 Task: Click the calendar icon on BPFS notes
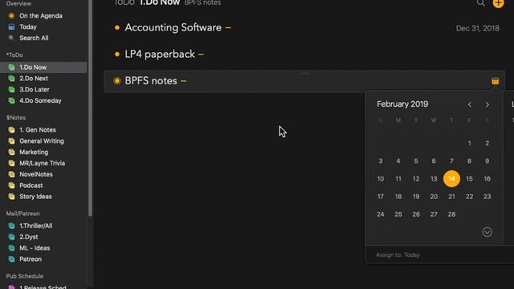pyautogui.click(x=495, y=81)
